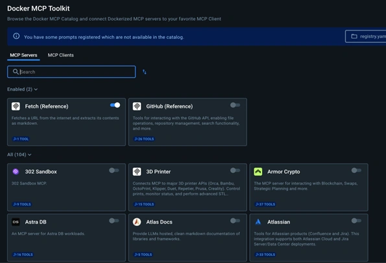Turn on the Armor Crypto toggle
This screenshot has width=386, height=263.
356,170
